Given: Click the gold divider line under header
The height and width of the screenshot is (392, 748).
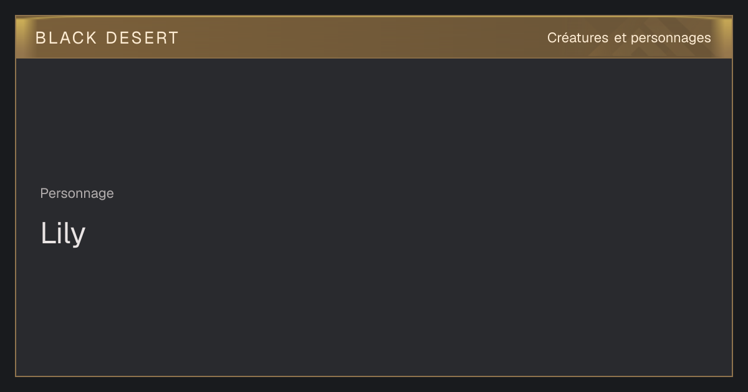Looking at the screenshot, I should pyautogui.click(x=374, y=58).
